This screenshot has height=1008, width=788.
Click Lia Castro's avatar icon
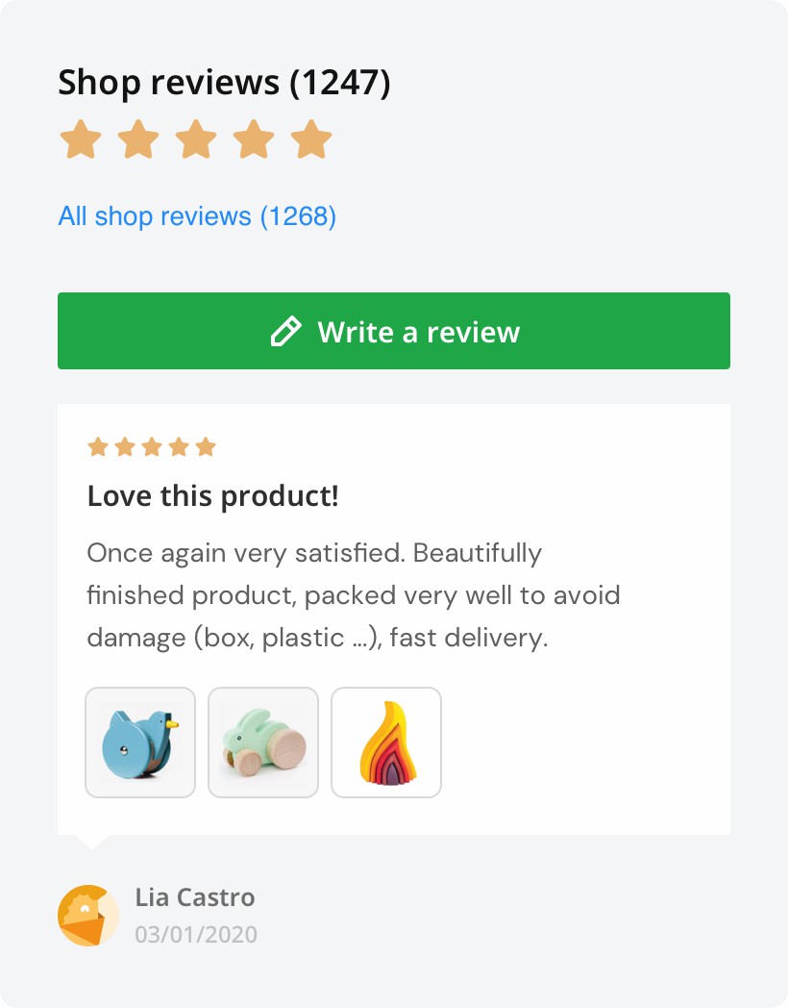coord(88,916)
